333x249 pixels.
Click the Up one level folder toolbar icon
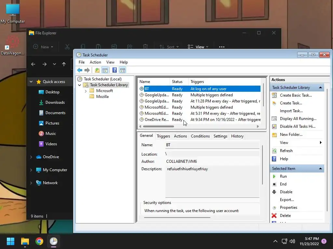tap(97, 70)
